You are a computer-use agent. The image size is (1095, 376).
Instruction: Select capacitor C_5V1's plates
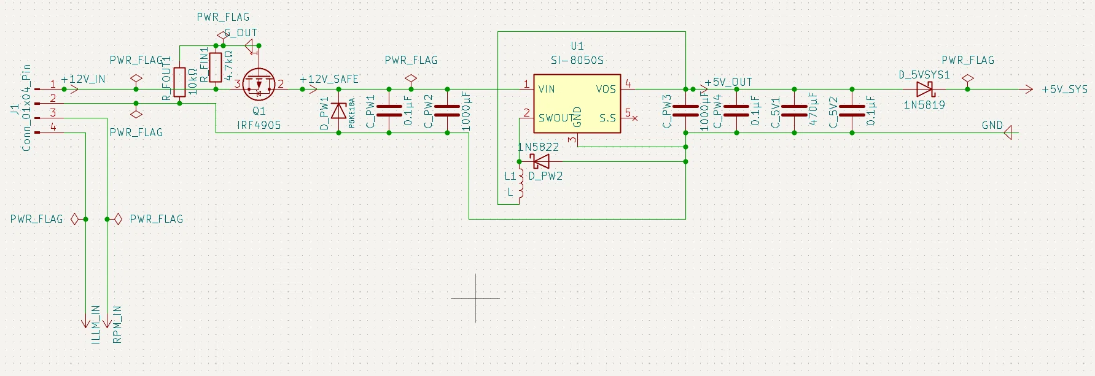(794, 110)
